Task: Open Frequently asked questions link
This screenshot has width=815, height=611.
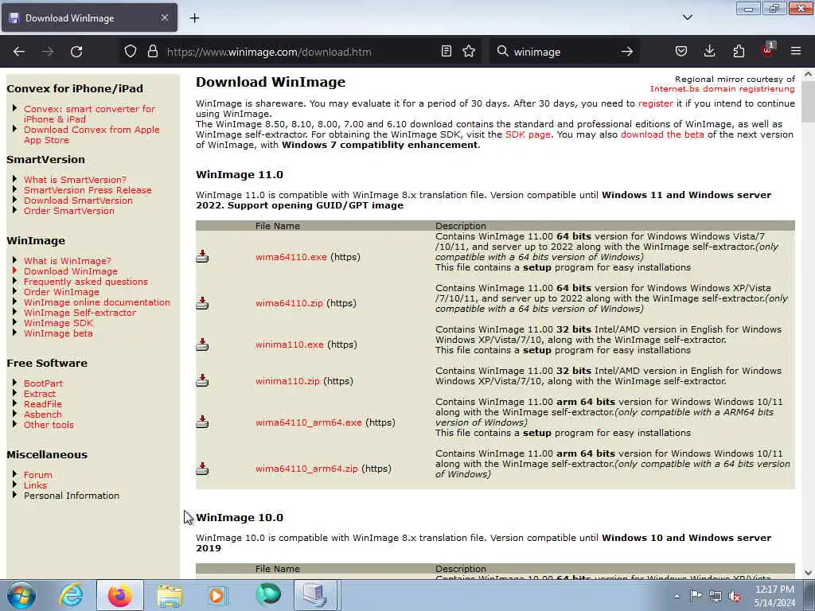Action: point(86,282)
